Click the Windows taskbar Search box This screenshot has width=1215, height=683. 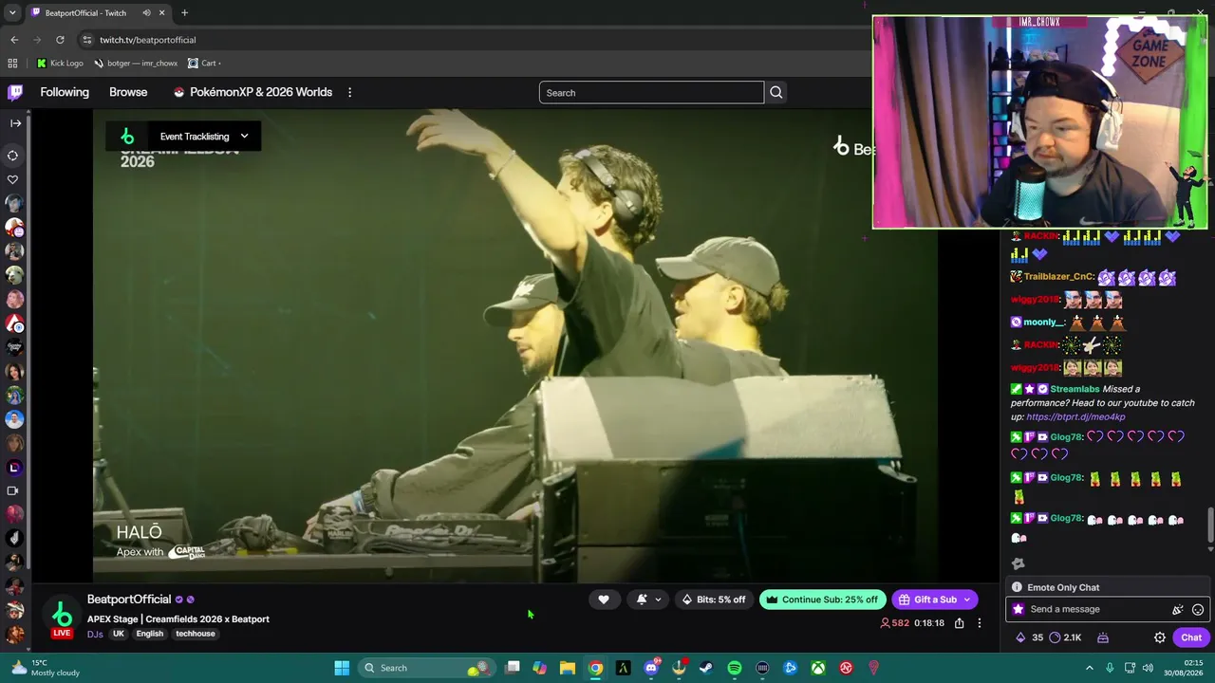coord(425,668)
